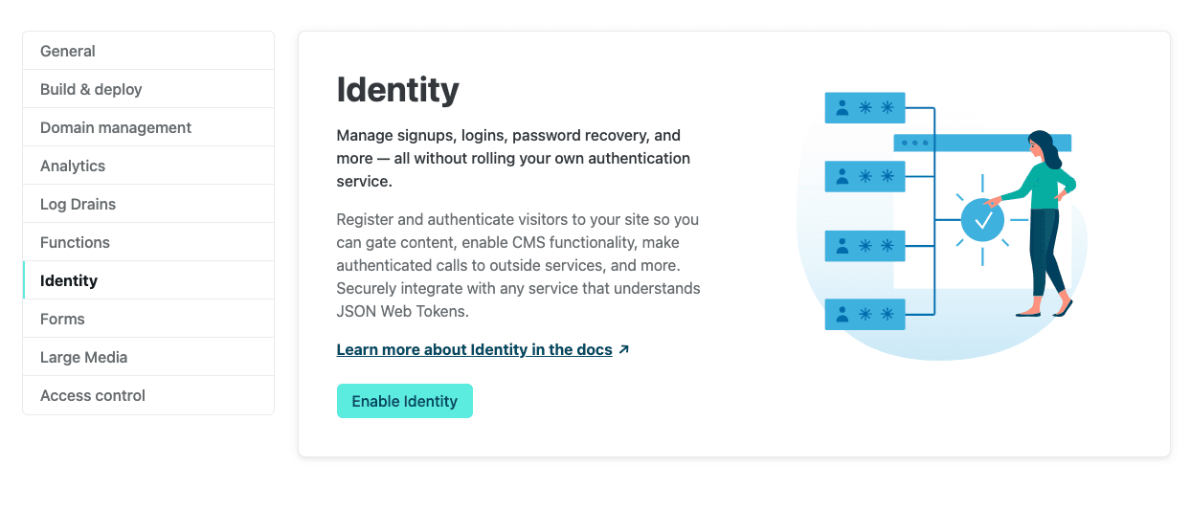Open Learn more about Identity docs link
The height and width of the screenshot is (532, 1191).
474,349
